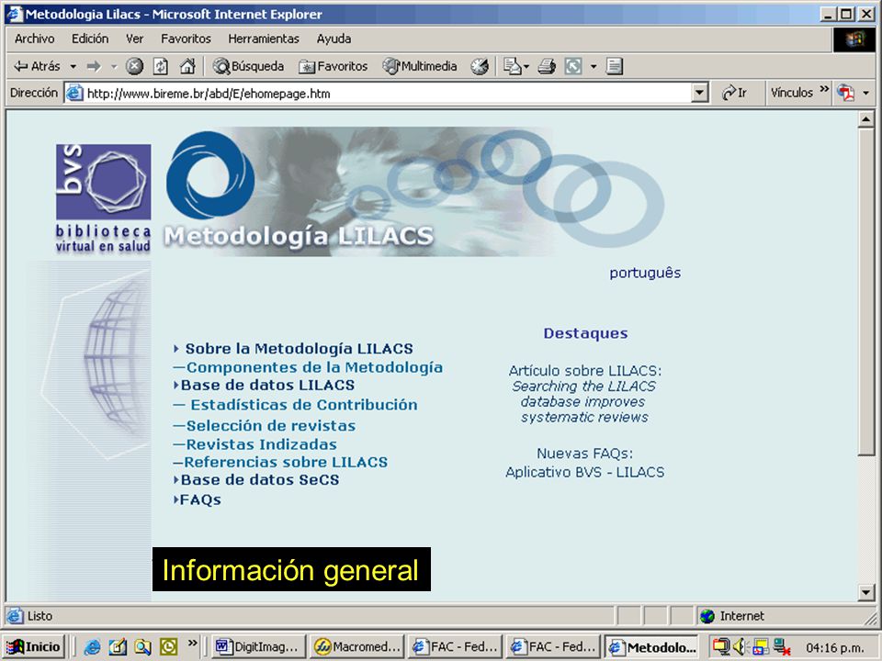Screen dimensions: 882x661
Task: Click the quick launch green clock icon
Action: tap(168, 647)
